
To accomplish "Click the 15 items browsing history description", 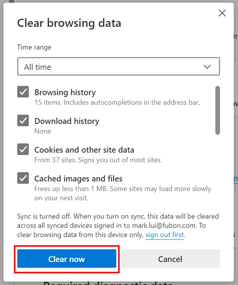I will [117, 102].
